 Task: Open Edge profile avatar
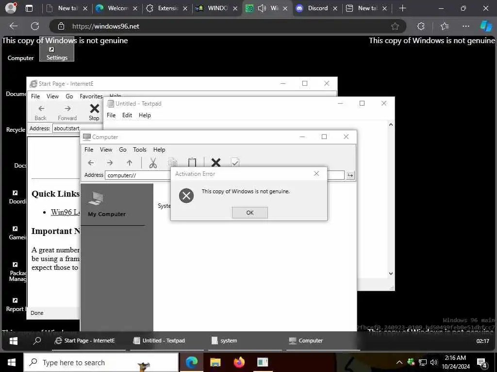click(11, 8)
